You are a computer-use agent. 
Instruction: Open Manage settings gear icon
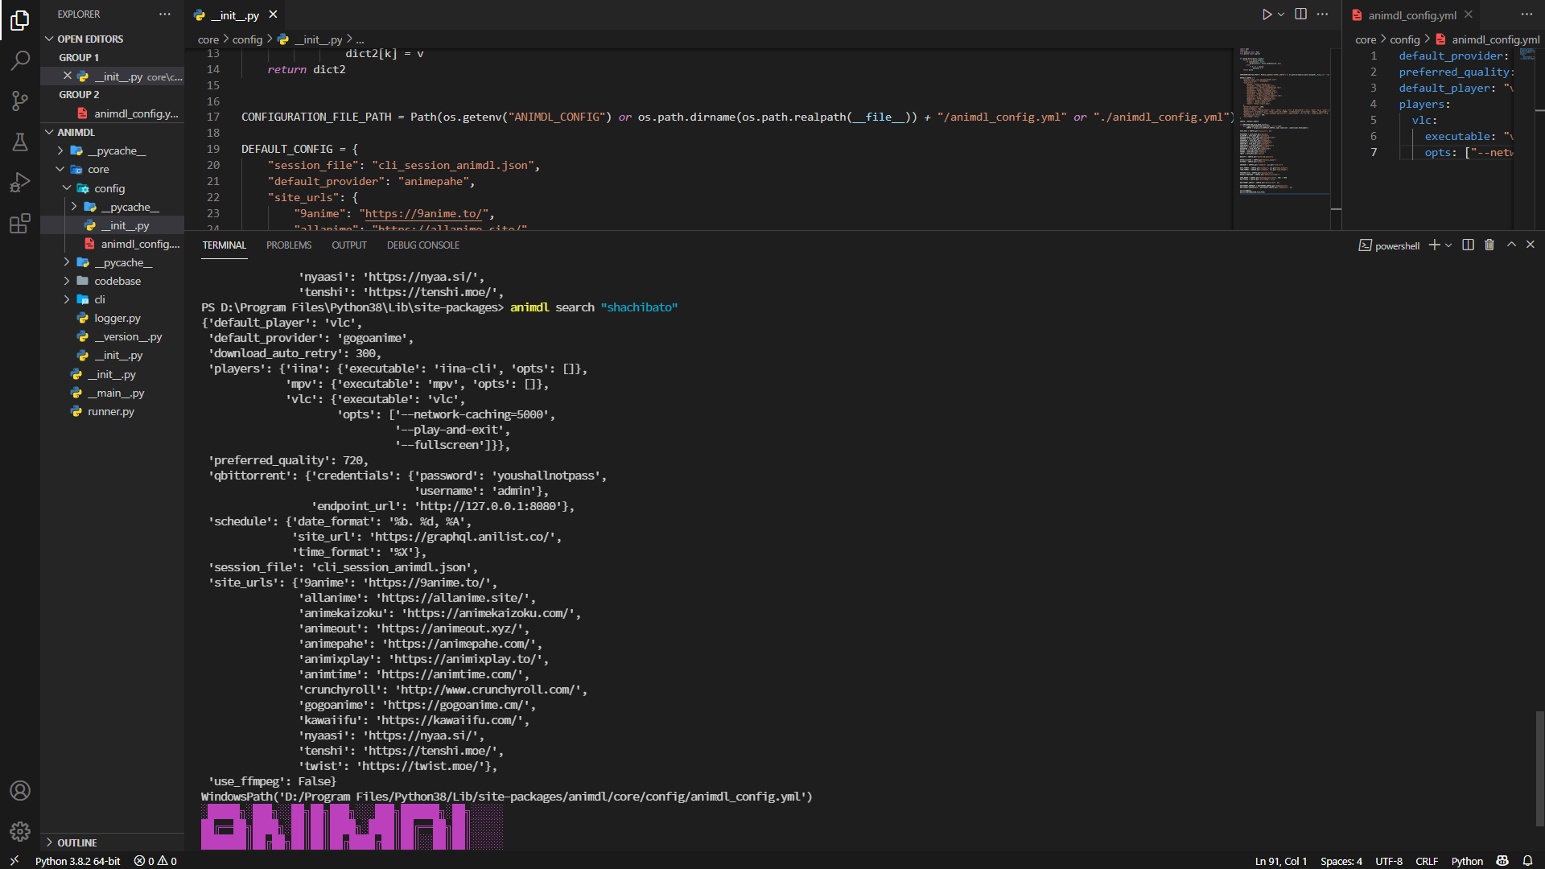pyautogui.click(x=20, y=831)
